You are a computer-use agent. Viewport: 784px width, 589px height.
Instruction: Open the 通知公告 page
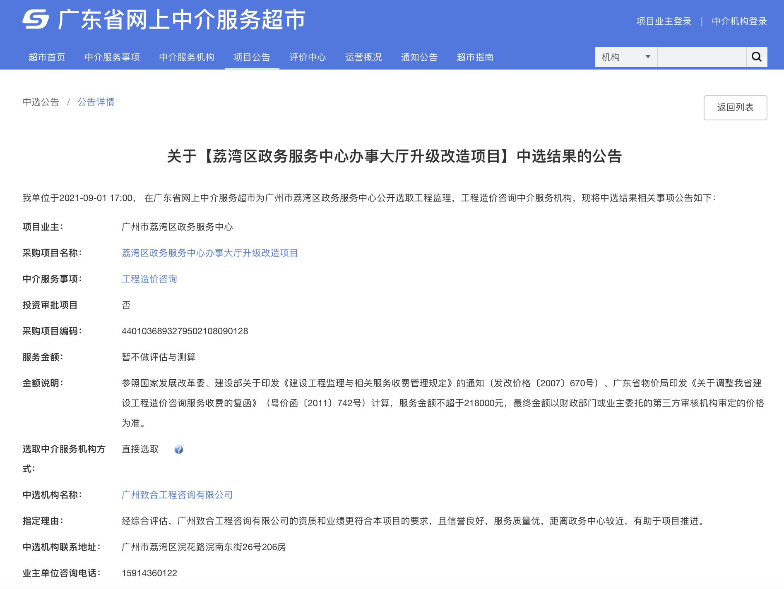(x=419, y=57)
